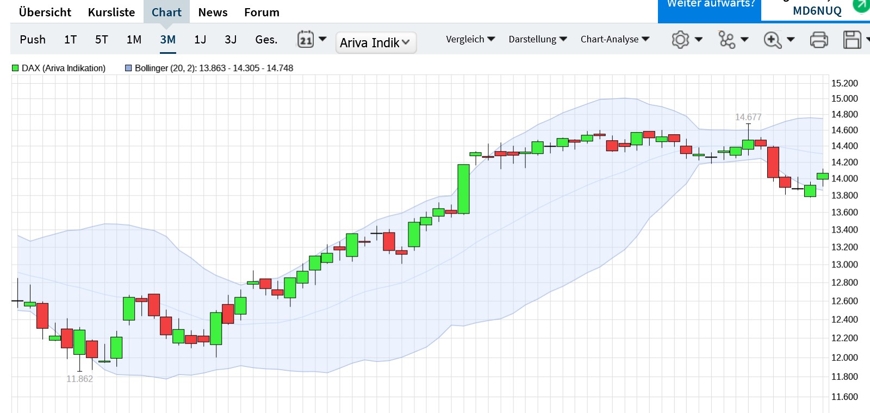870x413 pixels.
Task: Click the green arrow icon beside MD6NUQ
Action: (x=861, y=5)
